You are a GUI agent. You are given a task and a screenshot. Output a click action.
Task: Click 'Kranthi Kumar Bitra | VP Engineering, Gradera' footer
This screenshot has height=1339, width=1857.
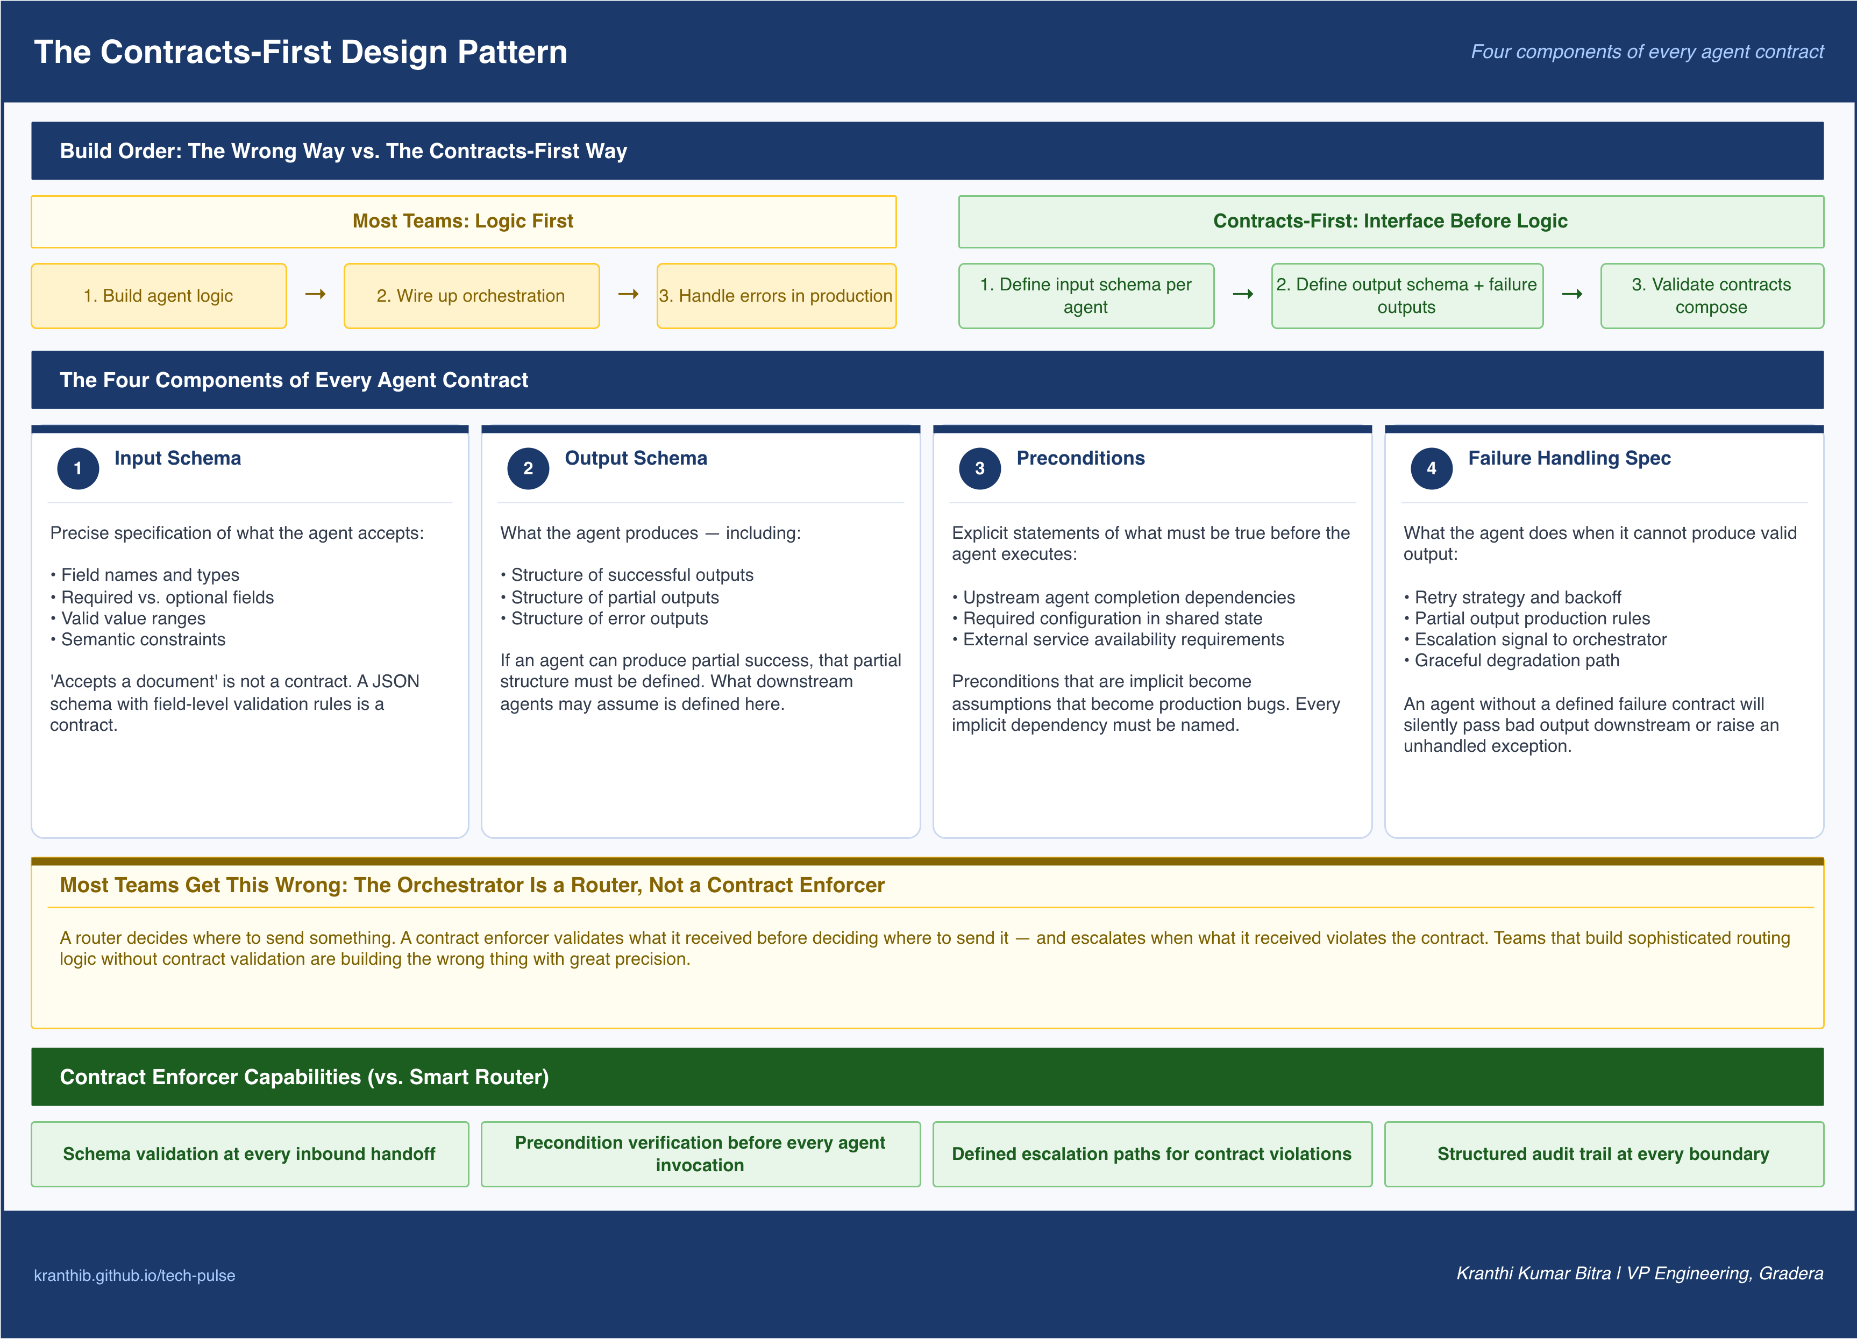point(1640,1273)
